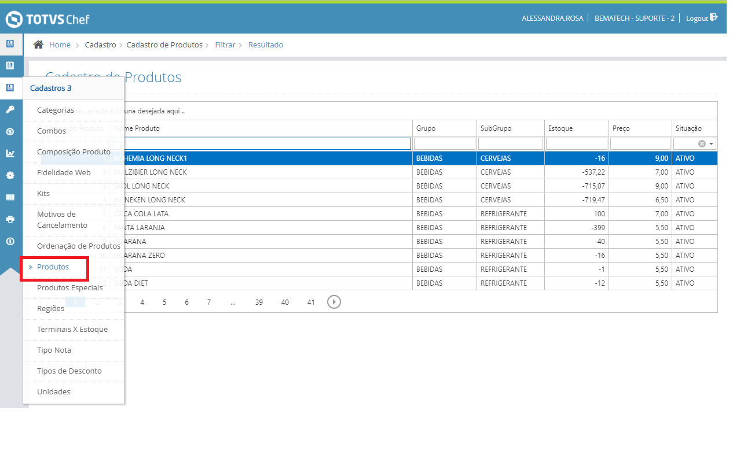Screen dimensions: 733x473
Task: Open Motivos de Cancelamento
Action: tap(62, 220)
